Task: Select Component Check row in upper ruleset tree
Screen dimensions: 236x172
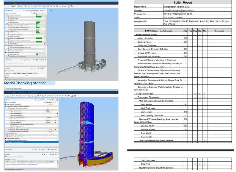Action: coord(26,19)
